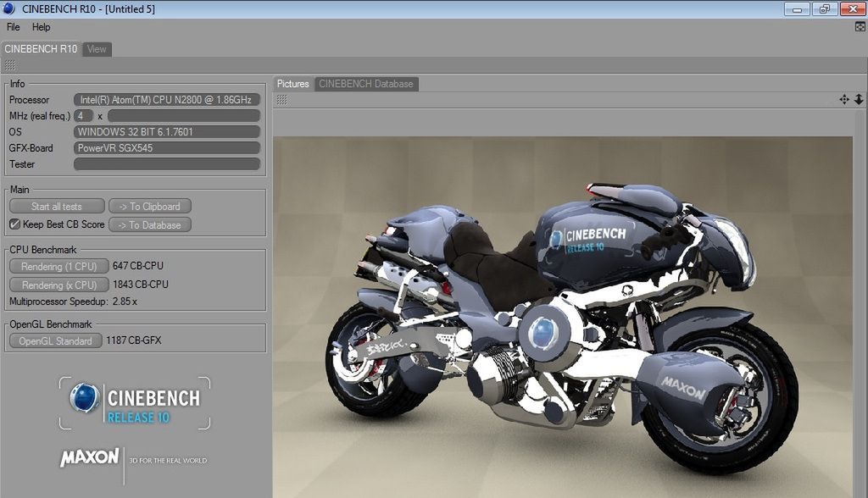Click the empty MHz real frequency field
Screen dimensions: 868x498
tap(184, 116)
